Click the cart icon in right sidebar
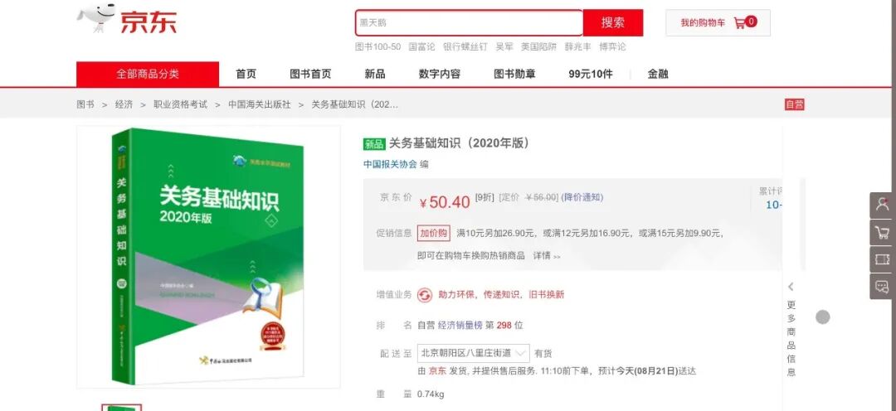The width and height of the screenshot is (896, 411). tap(882, 232)
